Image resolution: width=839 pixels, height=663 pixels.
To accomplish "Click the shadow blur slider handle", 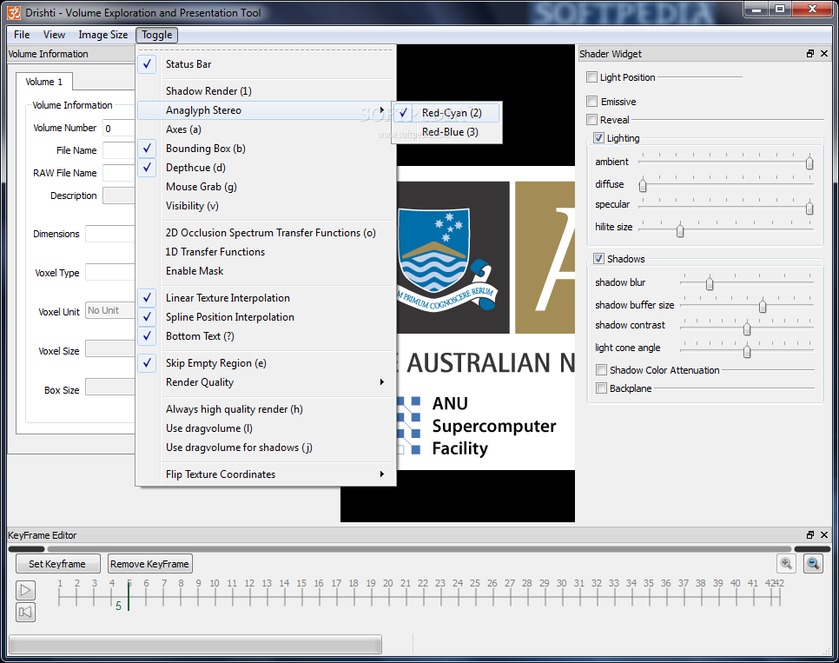I will [710, 282].
